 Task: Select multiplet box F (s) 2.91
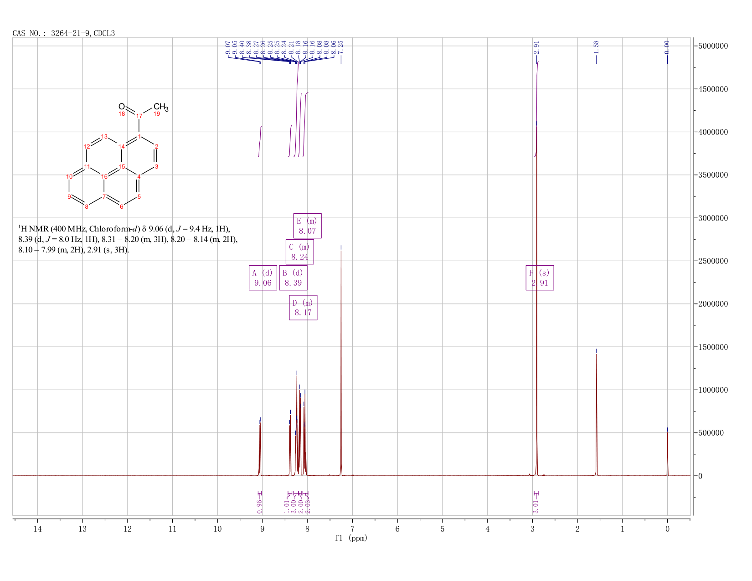click(x=540, y=278)
